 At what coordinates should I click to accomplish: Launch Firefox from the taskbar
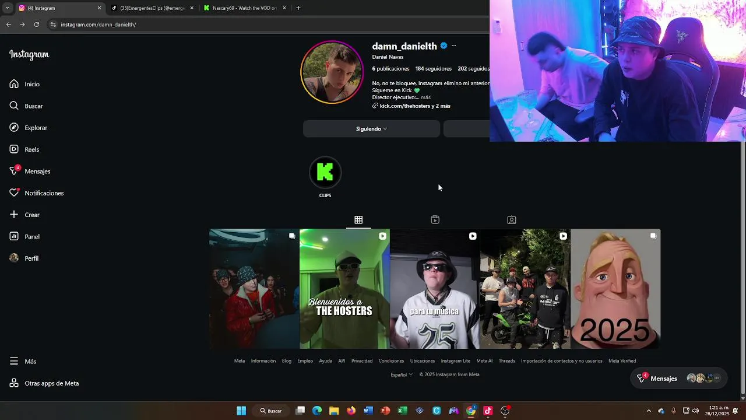(x=351, y=411)
